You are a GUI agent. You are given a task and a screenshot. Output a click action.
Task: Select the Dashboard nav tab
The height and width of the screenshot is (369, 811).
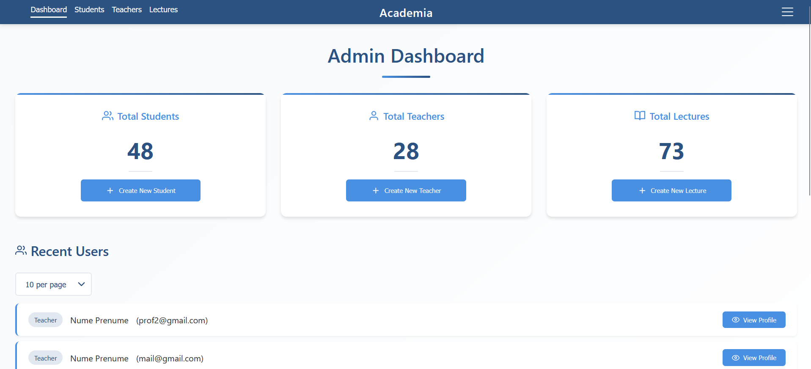coord(49,10)
